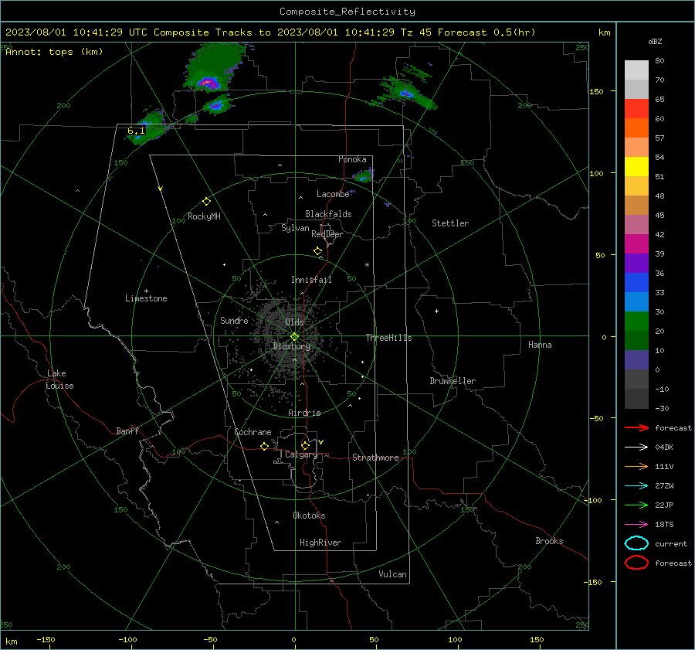Click the Vulcan label
The height and width of the screenshot is (650, 695).
[392, 574]
